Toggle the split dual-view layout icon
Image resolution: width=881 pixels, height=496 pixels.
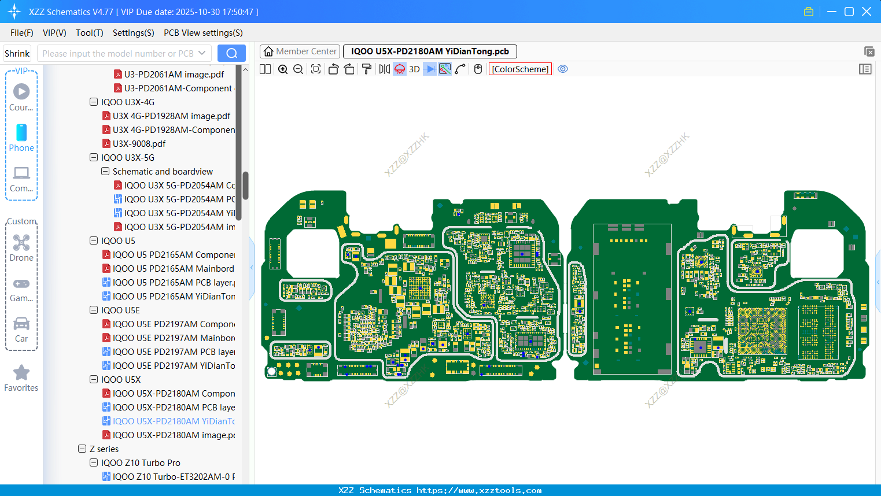click(x=266, y=69)
